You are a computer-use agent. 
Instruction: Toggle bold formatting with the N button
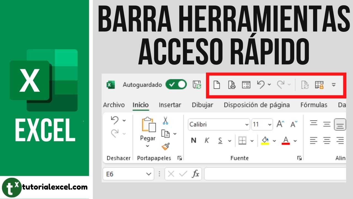[x=194, y=140]
